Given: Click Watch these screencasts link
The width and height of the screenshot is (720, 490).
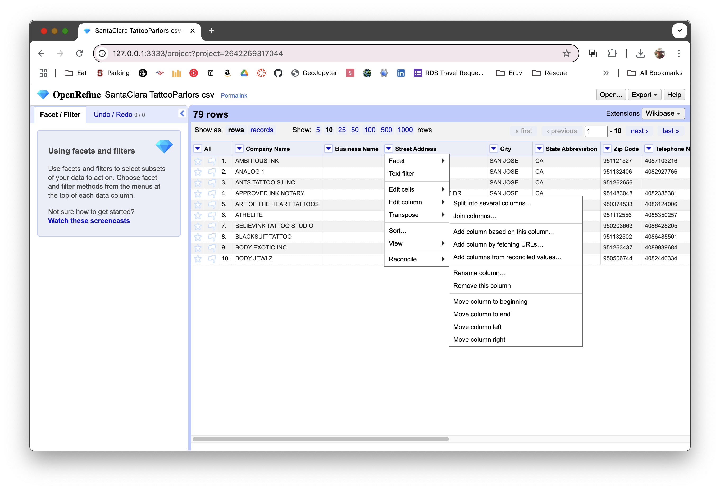Looking at the screenshot, I should pyautogui.click(x=89, y=221).
